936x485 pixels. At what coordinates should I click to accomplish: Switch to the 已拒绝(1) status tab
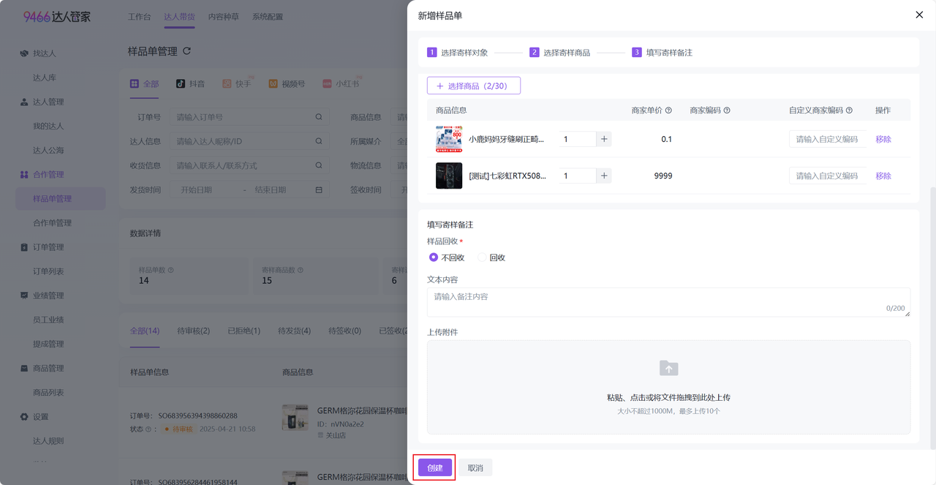[x=244, y=331]
